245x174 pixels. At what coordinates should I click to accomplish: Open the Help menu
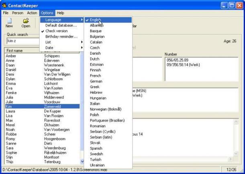coord(61,13)
